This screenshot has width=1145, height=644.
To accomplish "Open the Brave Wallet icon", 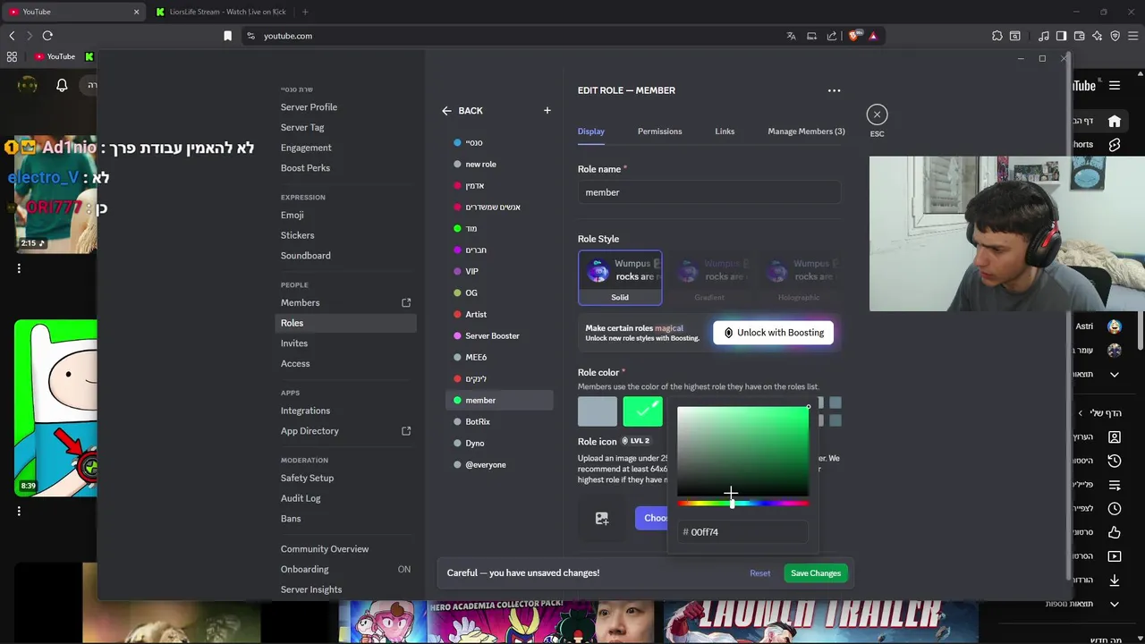I will [1080, 36].
